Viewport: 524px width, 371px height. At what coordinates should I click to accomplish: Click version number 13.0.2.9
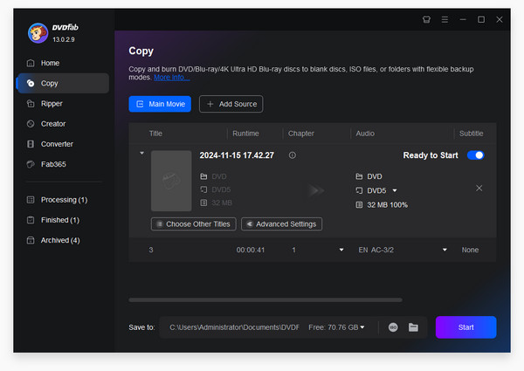pos(64,39)
